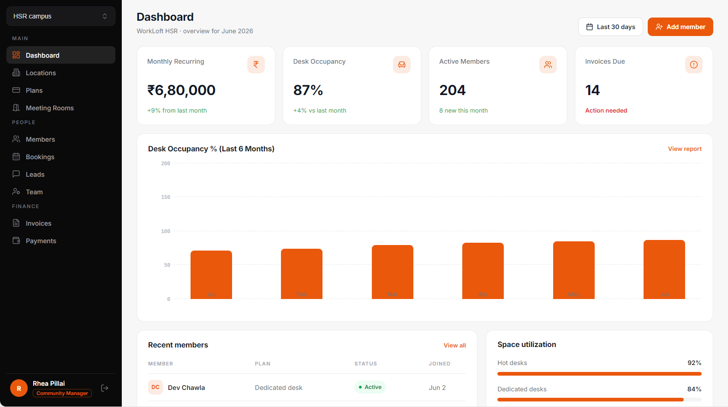The height and width of the screenshot is (407, 728).
Task: Open Invoices under Finance
Action: click(x=61, y=223)
